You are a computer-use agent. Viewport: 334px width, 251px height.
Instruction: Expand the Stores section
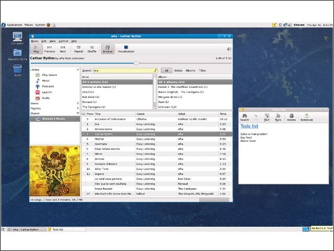tap(78, 104)
